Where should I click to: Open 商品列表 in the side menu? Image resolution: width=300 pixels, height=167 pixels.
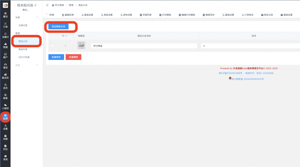[x=23, y=49]
